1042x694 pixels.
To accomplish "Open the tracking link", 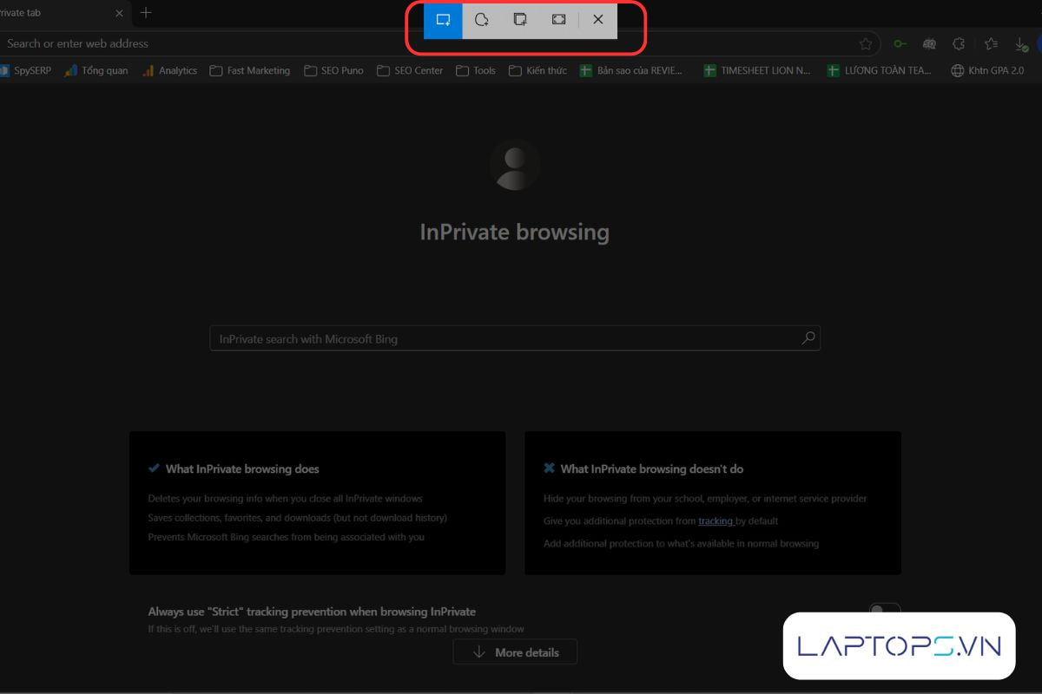I will pyautogui.click(x=716, y=520).
